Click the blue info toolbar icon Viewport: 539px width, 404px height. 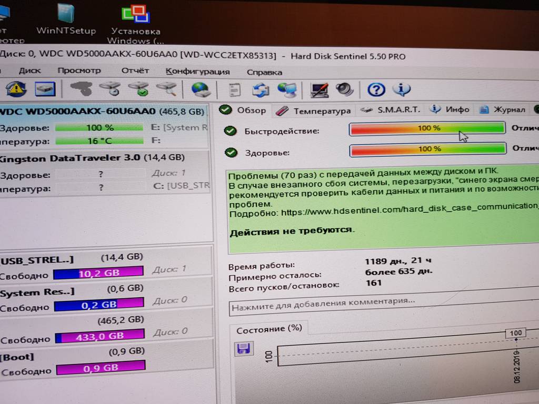(402, 90)
